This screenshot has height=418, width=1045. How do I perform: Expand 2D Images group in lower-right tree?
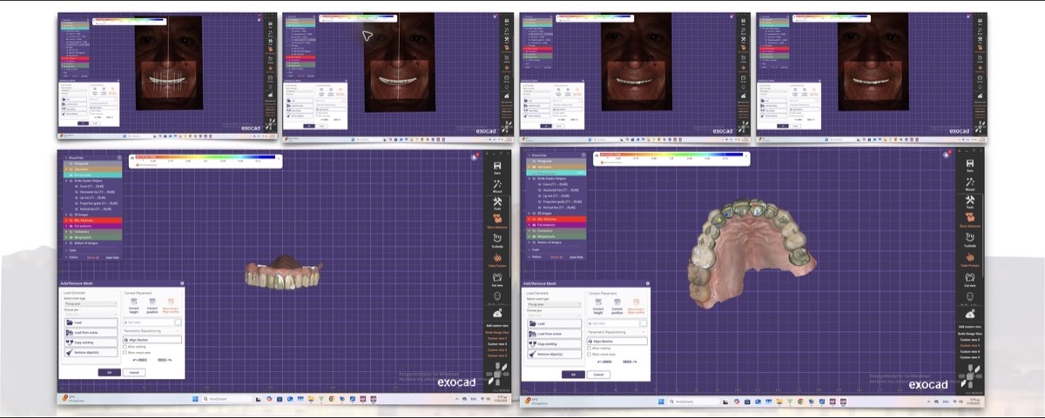point(529,213)
